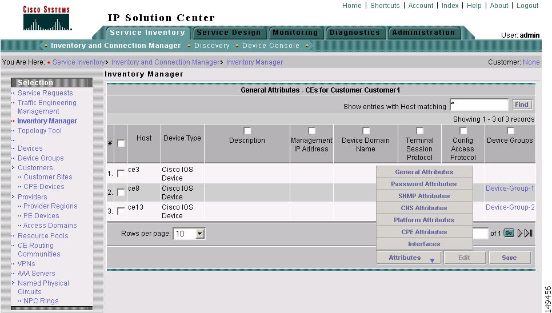
Task: Tick the Management IP Address column checkbox
Action: click(311, 131)
